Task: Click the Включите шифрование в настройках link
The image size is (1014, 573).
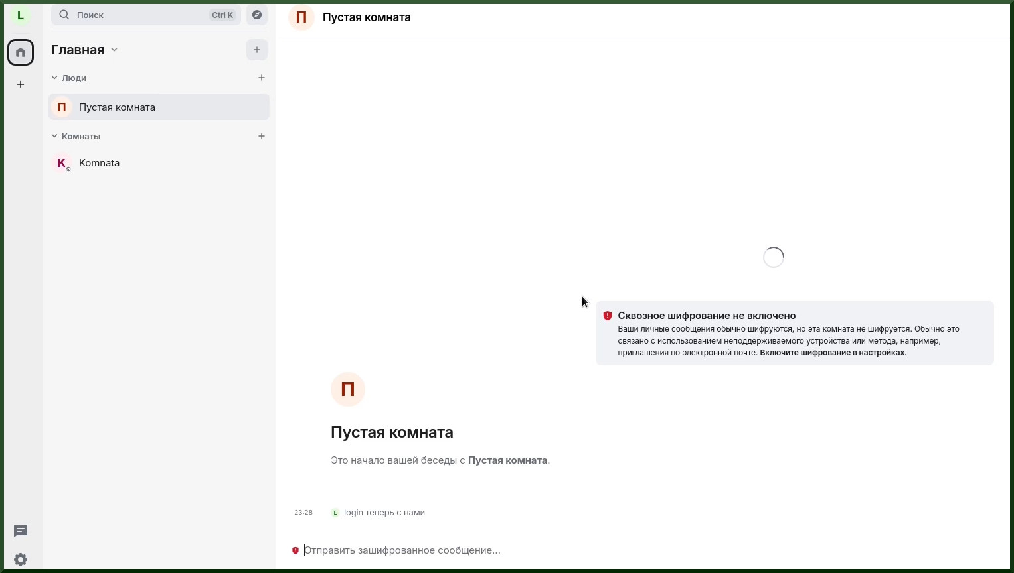Action: [x=833, y=353]
